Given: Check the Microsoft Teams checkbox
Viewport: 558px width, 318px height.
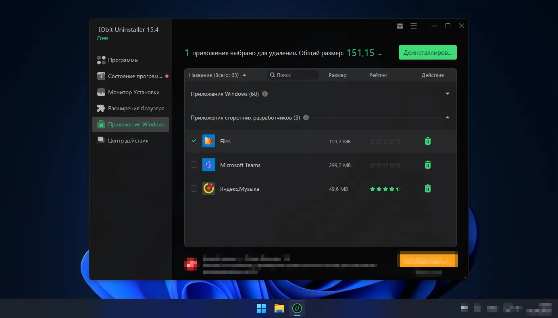Looking at the screenshot, I should click(x=194, y=165).
